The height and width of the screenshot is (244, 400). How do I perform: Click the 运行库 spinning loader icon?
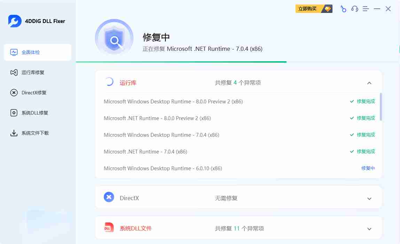pos(109,81)
